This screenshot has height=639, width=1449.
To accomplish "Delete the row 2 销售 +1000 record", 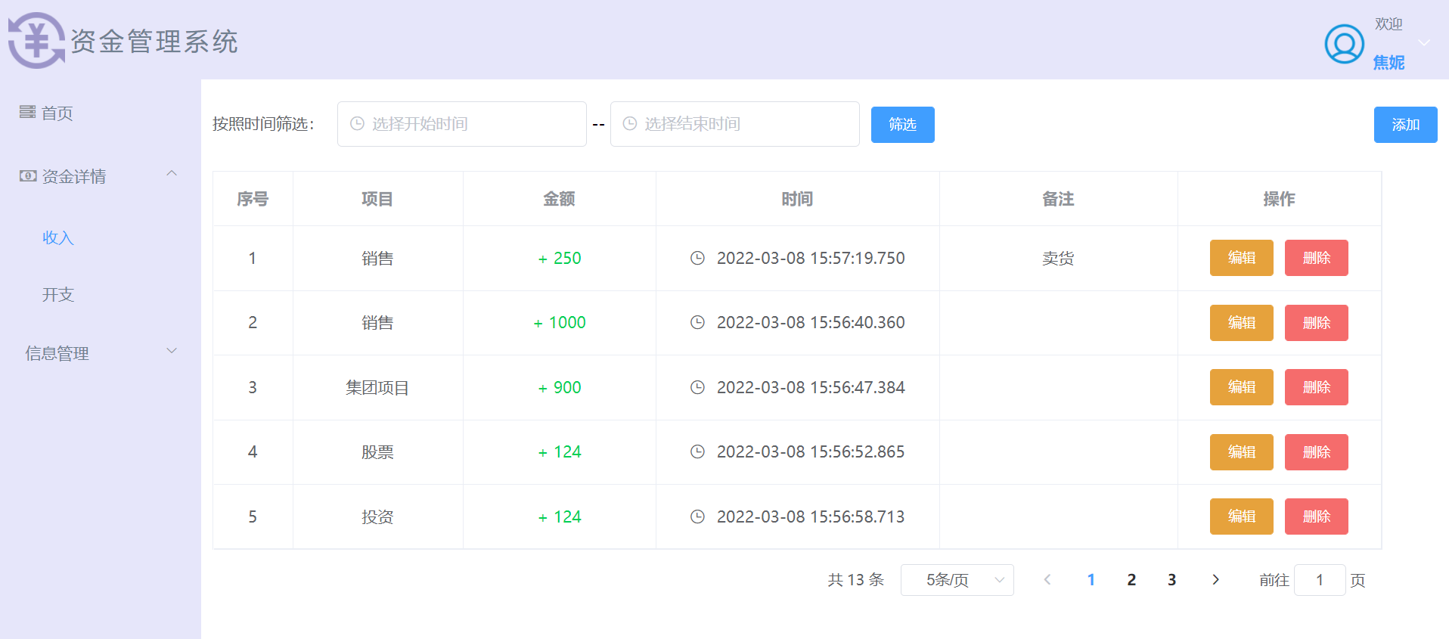I will click(1316, 323).
